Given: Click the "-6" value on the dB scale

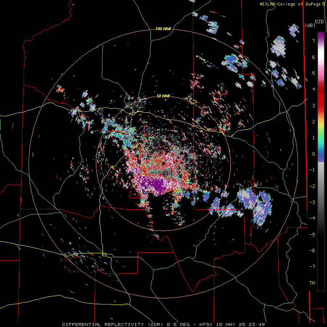Looking at the screenshot, I should click(x=312, y=251).
